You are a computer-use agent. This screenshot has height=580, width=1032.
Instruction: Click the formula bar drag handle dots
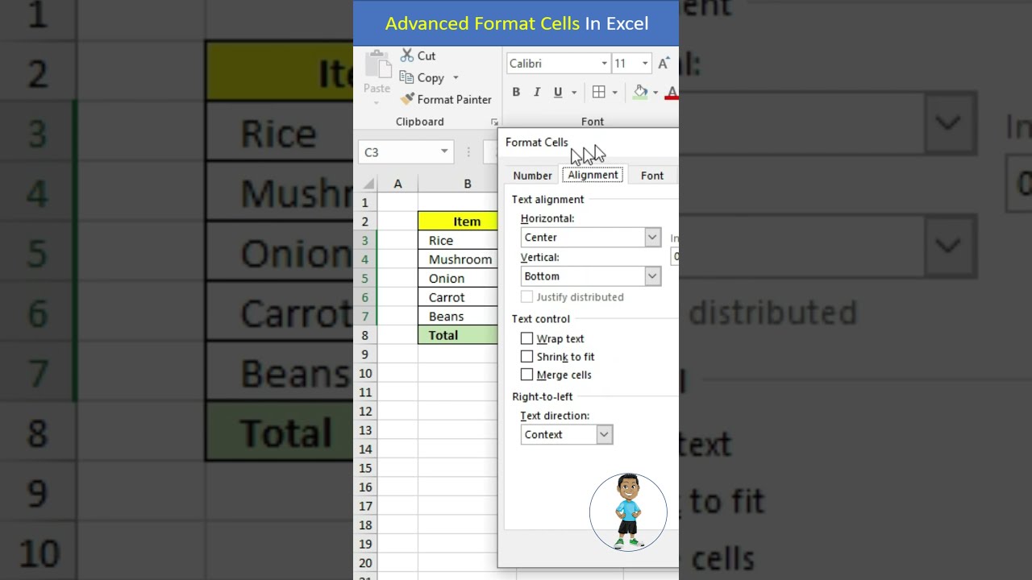click(468, 151)
